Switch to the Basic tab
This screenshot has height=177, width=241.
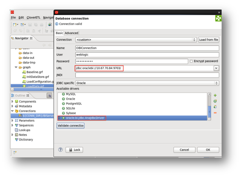[x=59, y=33]
